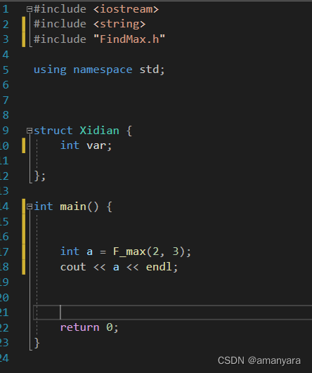312x373 pixels.
Task: Click the 'using namespace std;' statement
Action: [x=99, y=70]
